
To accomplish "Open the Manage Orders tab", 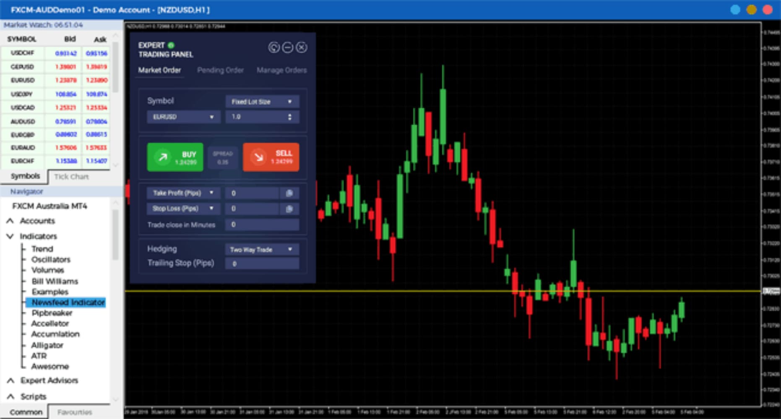I will (x=281, y=70).
